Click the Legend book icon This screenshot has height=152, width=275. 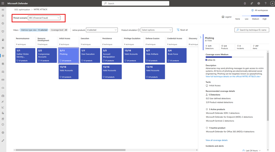[223, 17]
